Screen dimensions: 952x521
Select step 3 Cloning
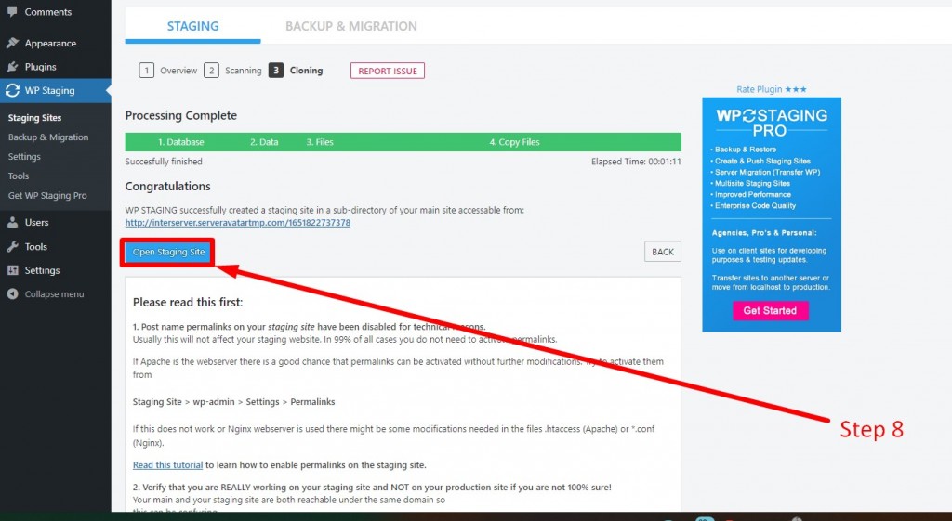coord(296,71)
